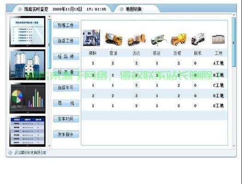Click the 选择工地 button

66,41
